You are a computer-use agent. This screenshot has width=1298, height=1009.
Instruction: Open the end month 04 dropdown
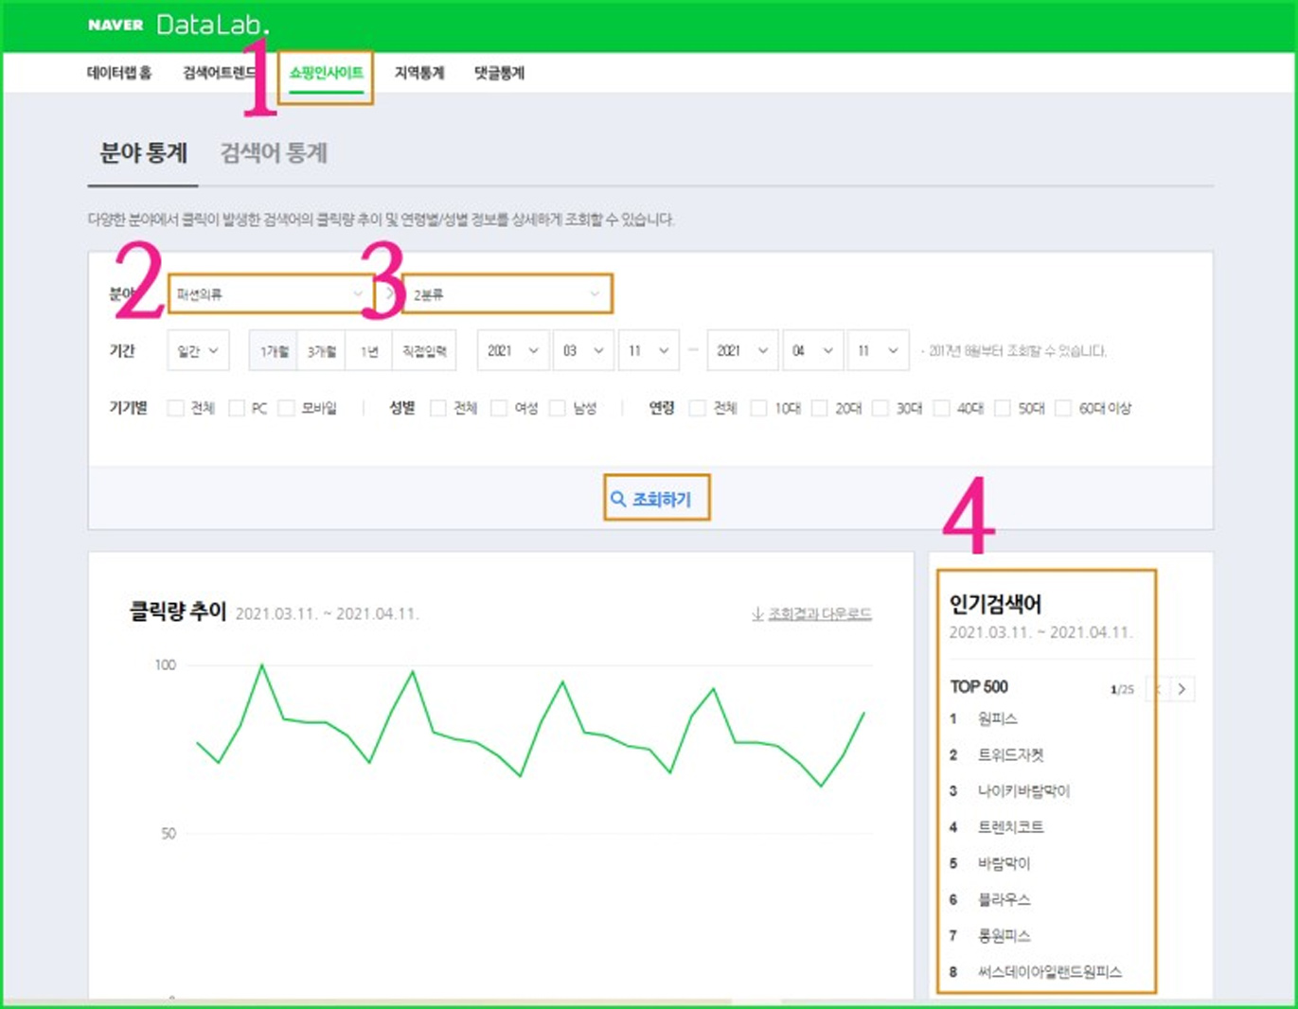point(812,351)
